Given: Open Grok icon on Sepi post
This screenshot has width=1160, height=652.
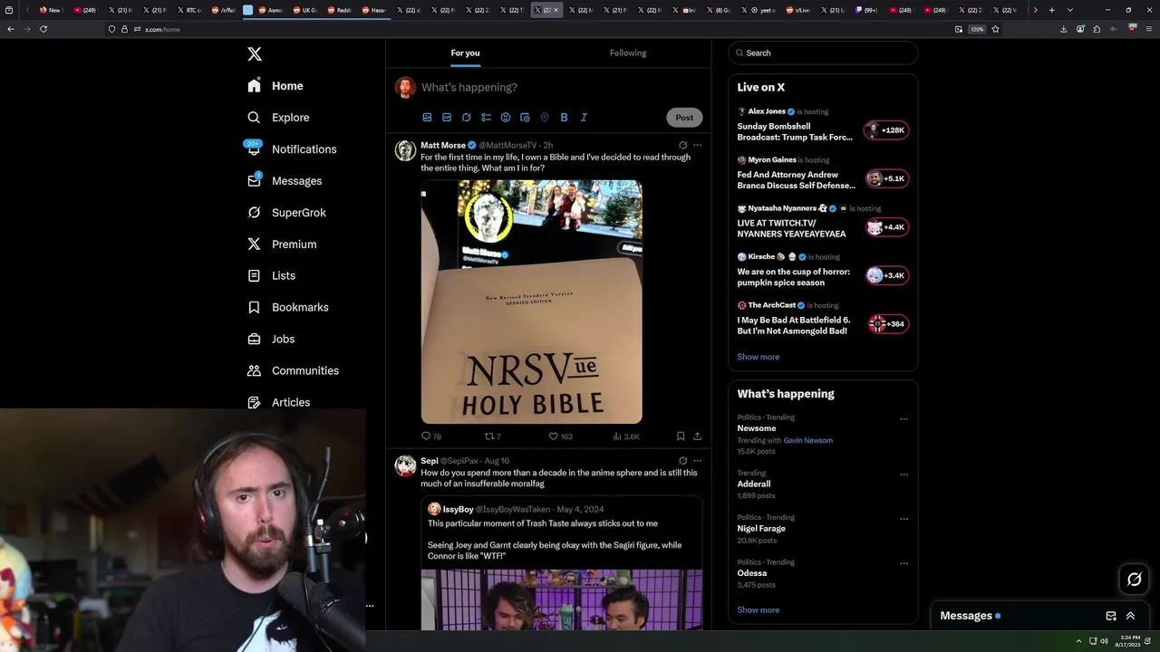Looking at the screenshot, I should pyautogui.click(x=682, y=461).
